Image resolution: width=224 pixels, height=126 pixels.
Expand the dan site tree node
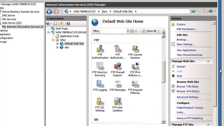[57, 48]
